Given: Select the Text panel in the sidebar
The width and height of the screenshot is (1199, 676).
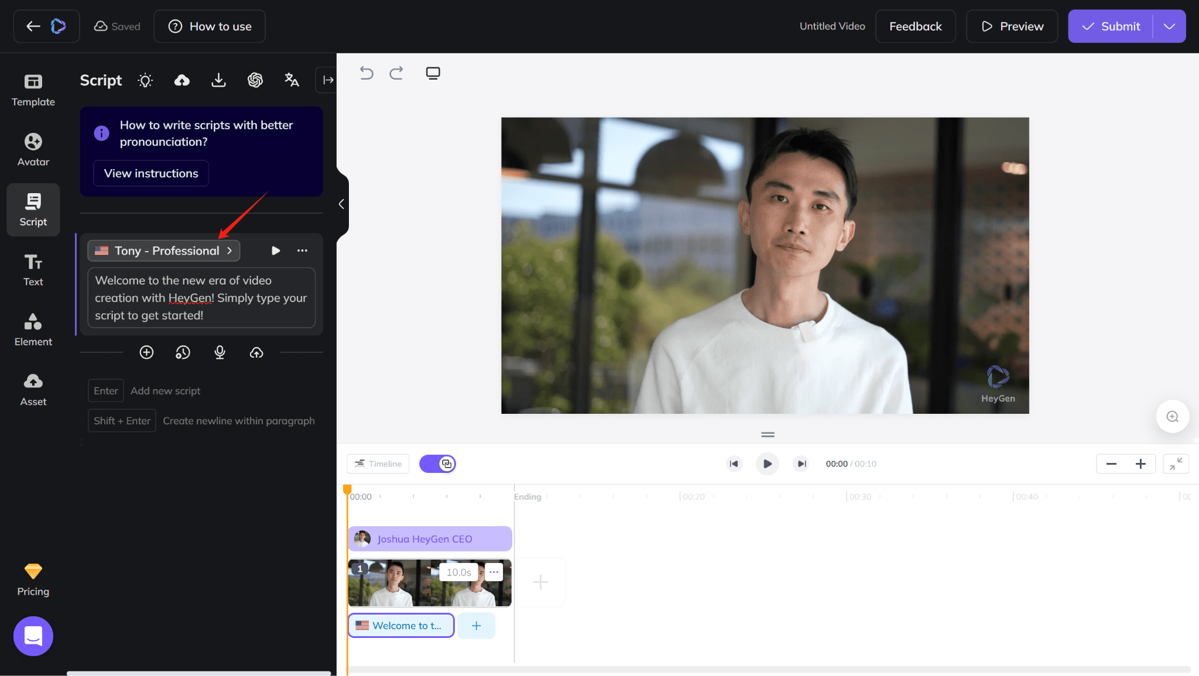Looking at the screenshot, I should (x=33, y=269).
